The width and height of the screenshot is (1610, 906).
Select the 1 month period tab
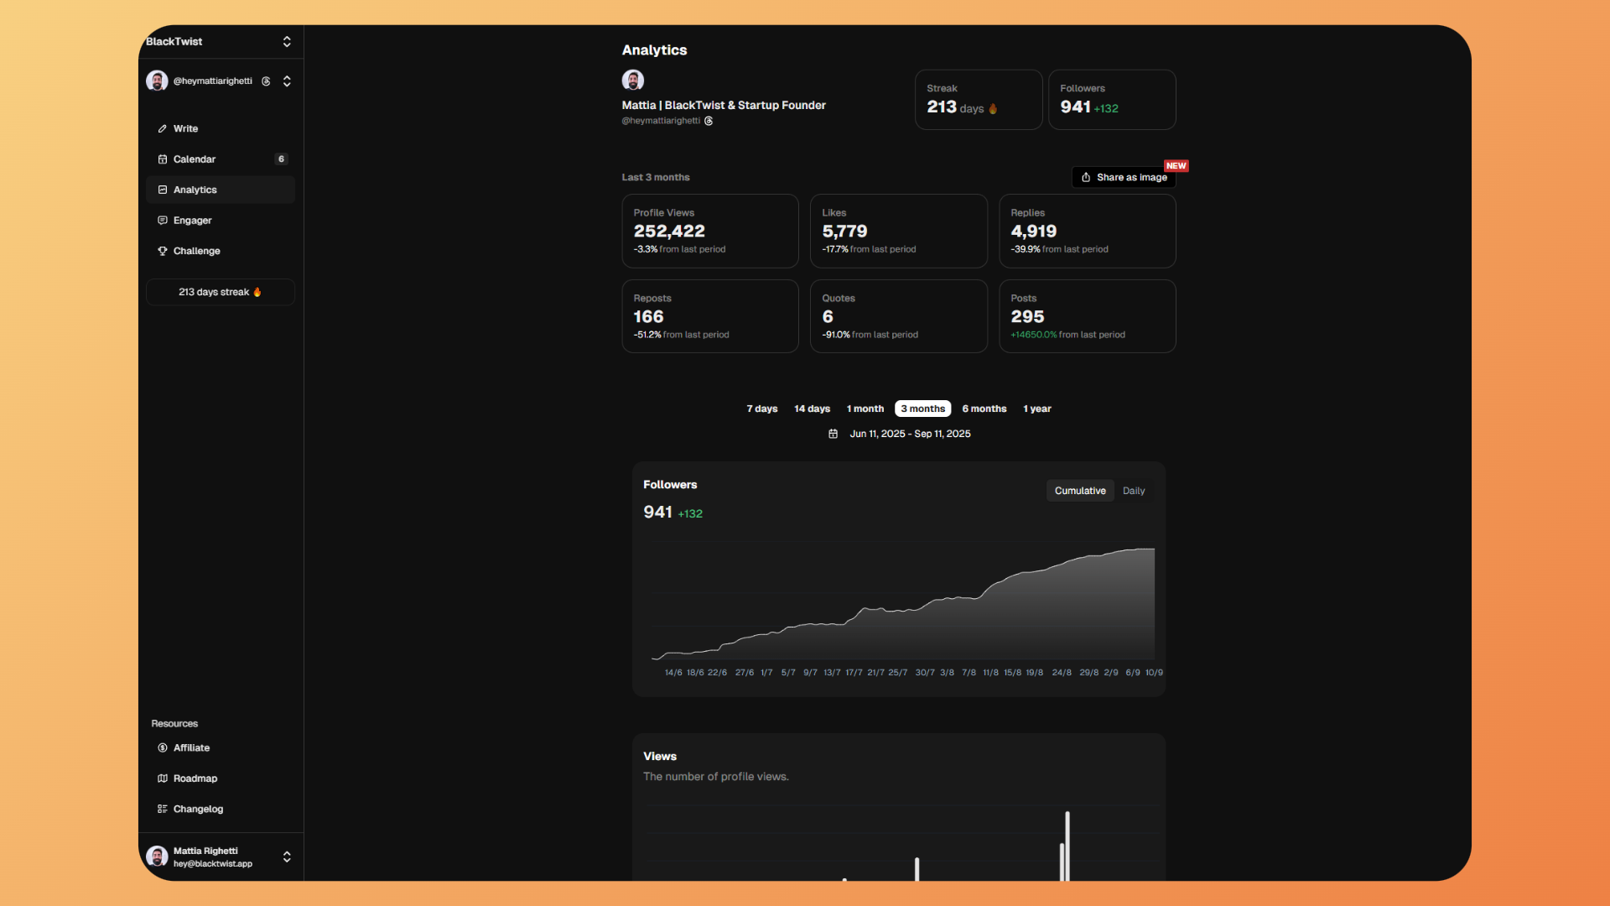[x=865, y=409]
